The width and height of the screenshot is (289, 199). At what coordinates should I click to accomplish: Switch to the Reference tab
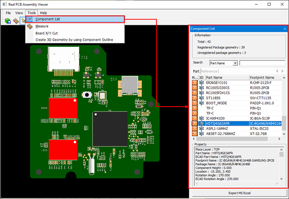[209, 71]
